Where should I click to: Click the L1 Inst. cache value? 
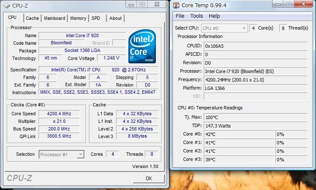pyautogui.click(x=137, y=121)
